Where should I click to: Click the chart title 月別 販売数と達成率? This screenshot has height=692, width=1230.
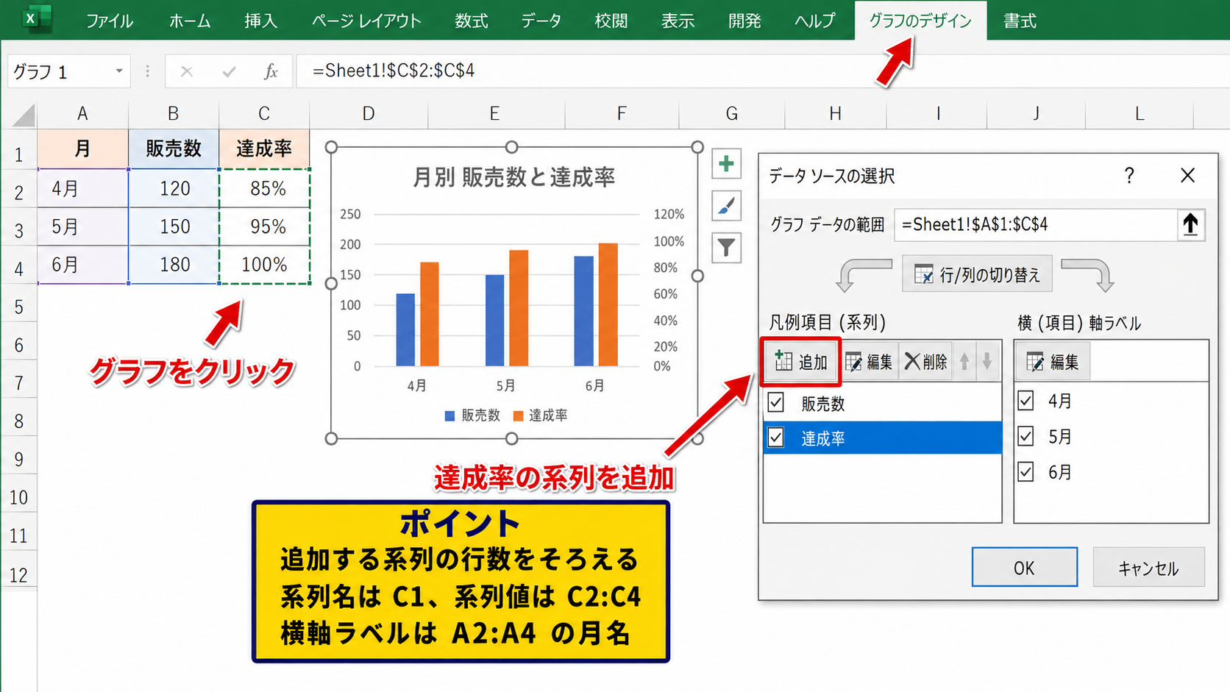tap(513, 177)
